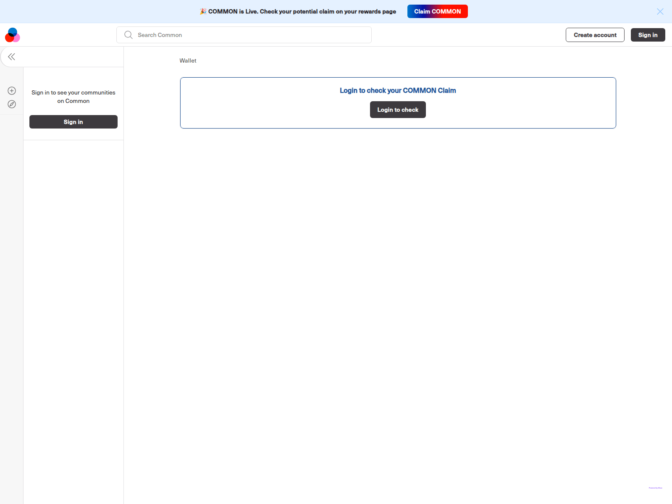Viewport: 672px width, 504px height.
Task: Click the Claim COMMON button
Action: pyautogui.click(x=437, y=11)
